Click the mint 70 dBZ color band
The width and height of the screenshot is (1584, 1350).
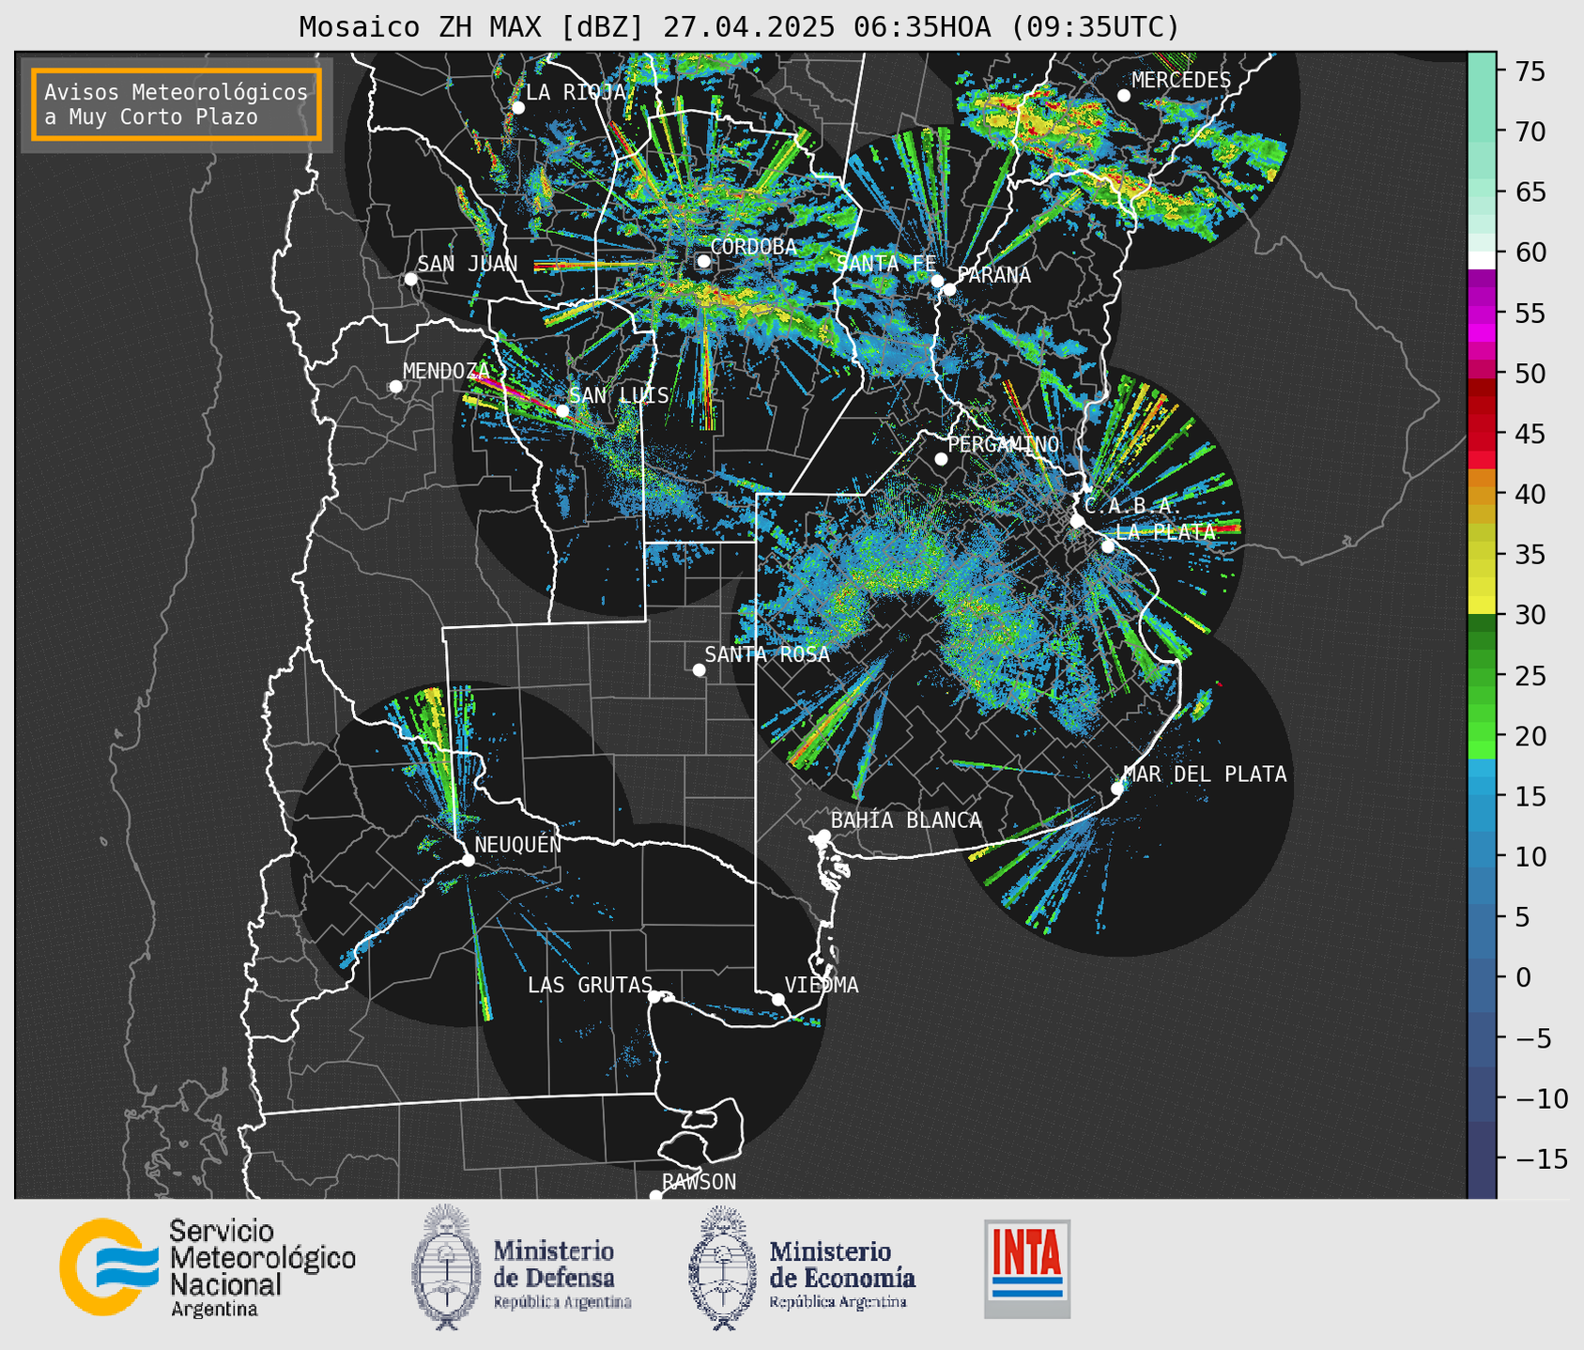(1482, 131)
